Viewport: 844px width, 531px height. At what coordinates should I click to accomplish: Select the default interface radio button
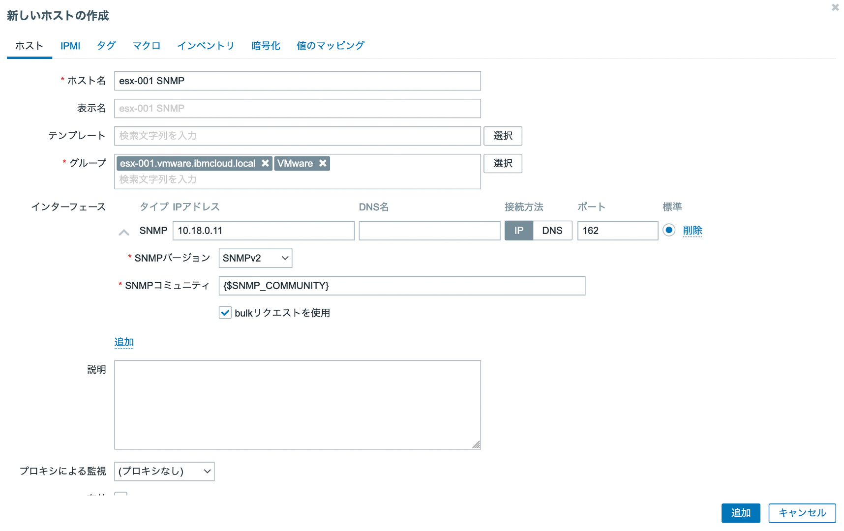(669, 230)
